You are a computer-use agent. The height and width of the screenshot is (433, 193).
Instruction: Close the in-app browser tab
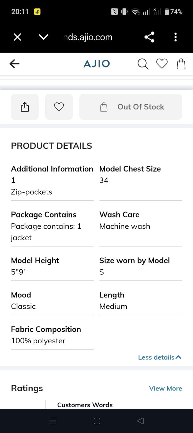click(17, 37)
